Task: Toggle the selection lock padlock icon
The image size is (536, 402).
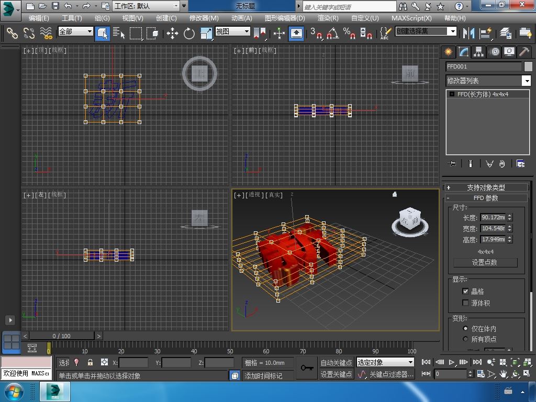Action: pyautogui.click(x=90, y=362)
